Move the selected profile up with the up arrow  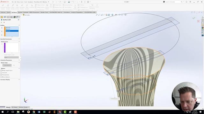pos(2,31)
